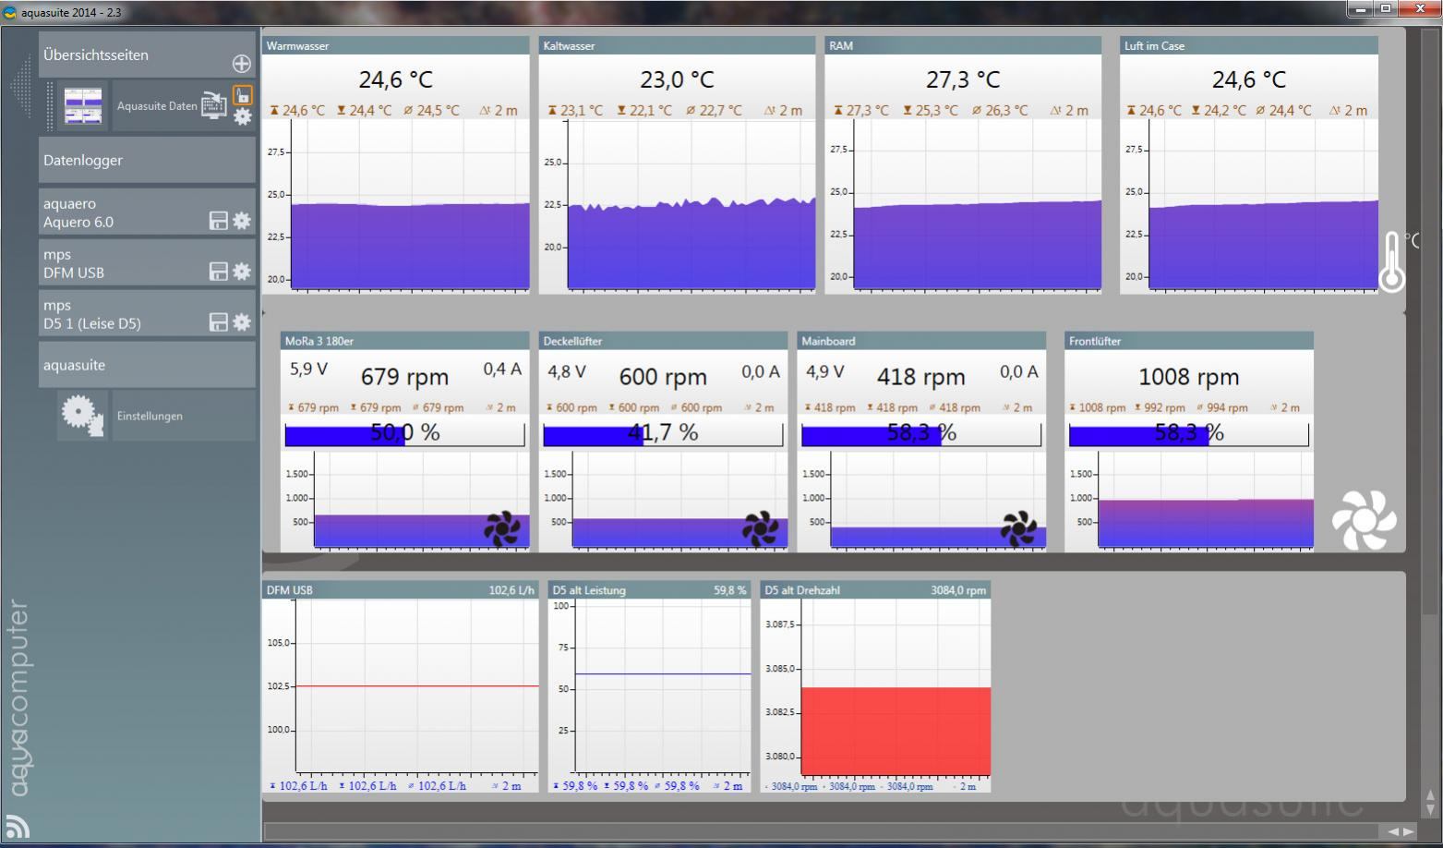Click the thermometer icon on temperature group

click(1393, 262)
